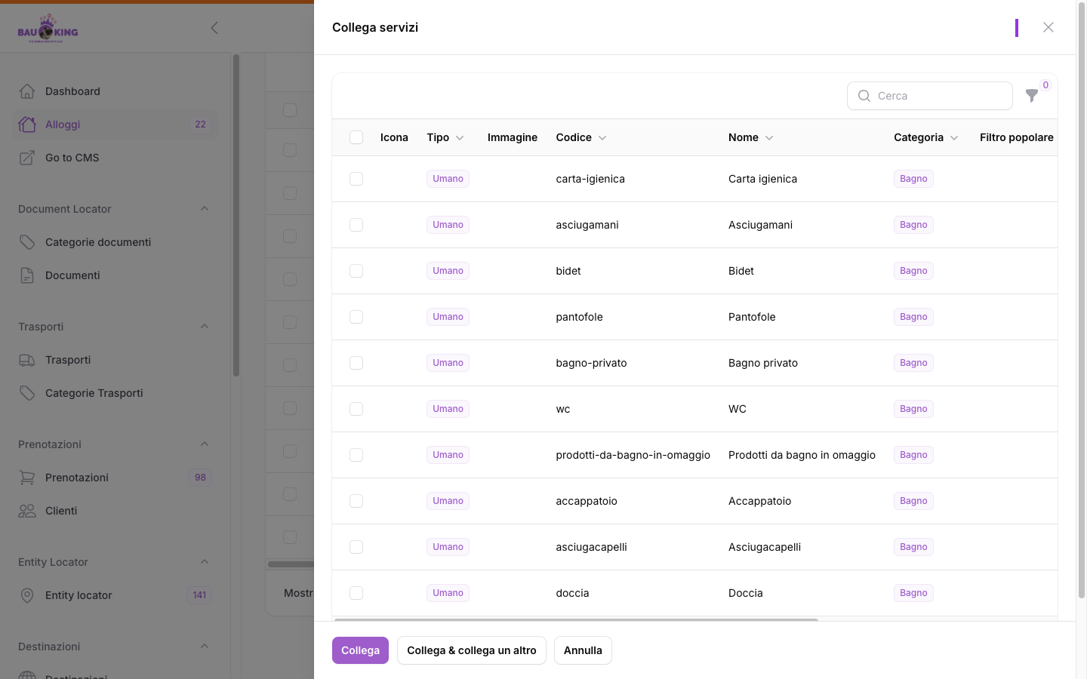Click the search magnifier icon
Viewport: 1087px width, 679px height.
point(864,96)
